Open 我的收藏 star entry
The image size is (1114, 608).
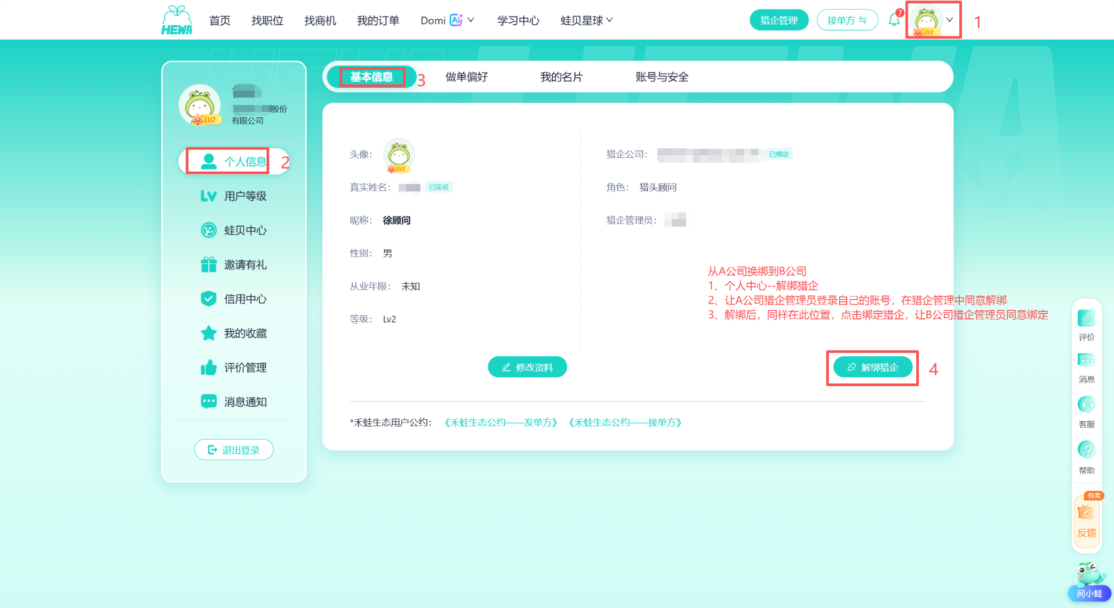click(x=234, y=333)
